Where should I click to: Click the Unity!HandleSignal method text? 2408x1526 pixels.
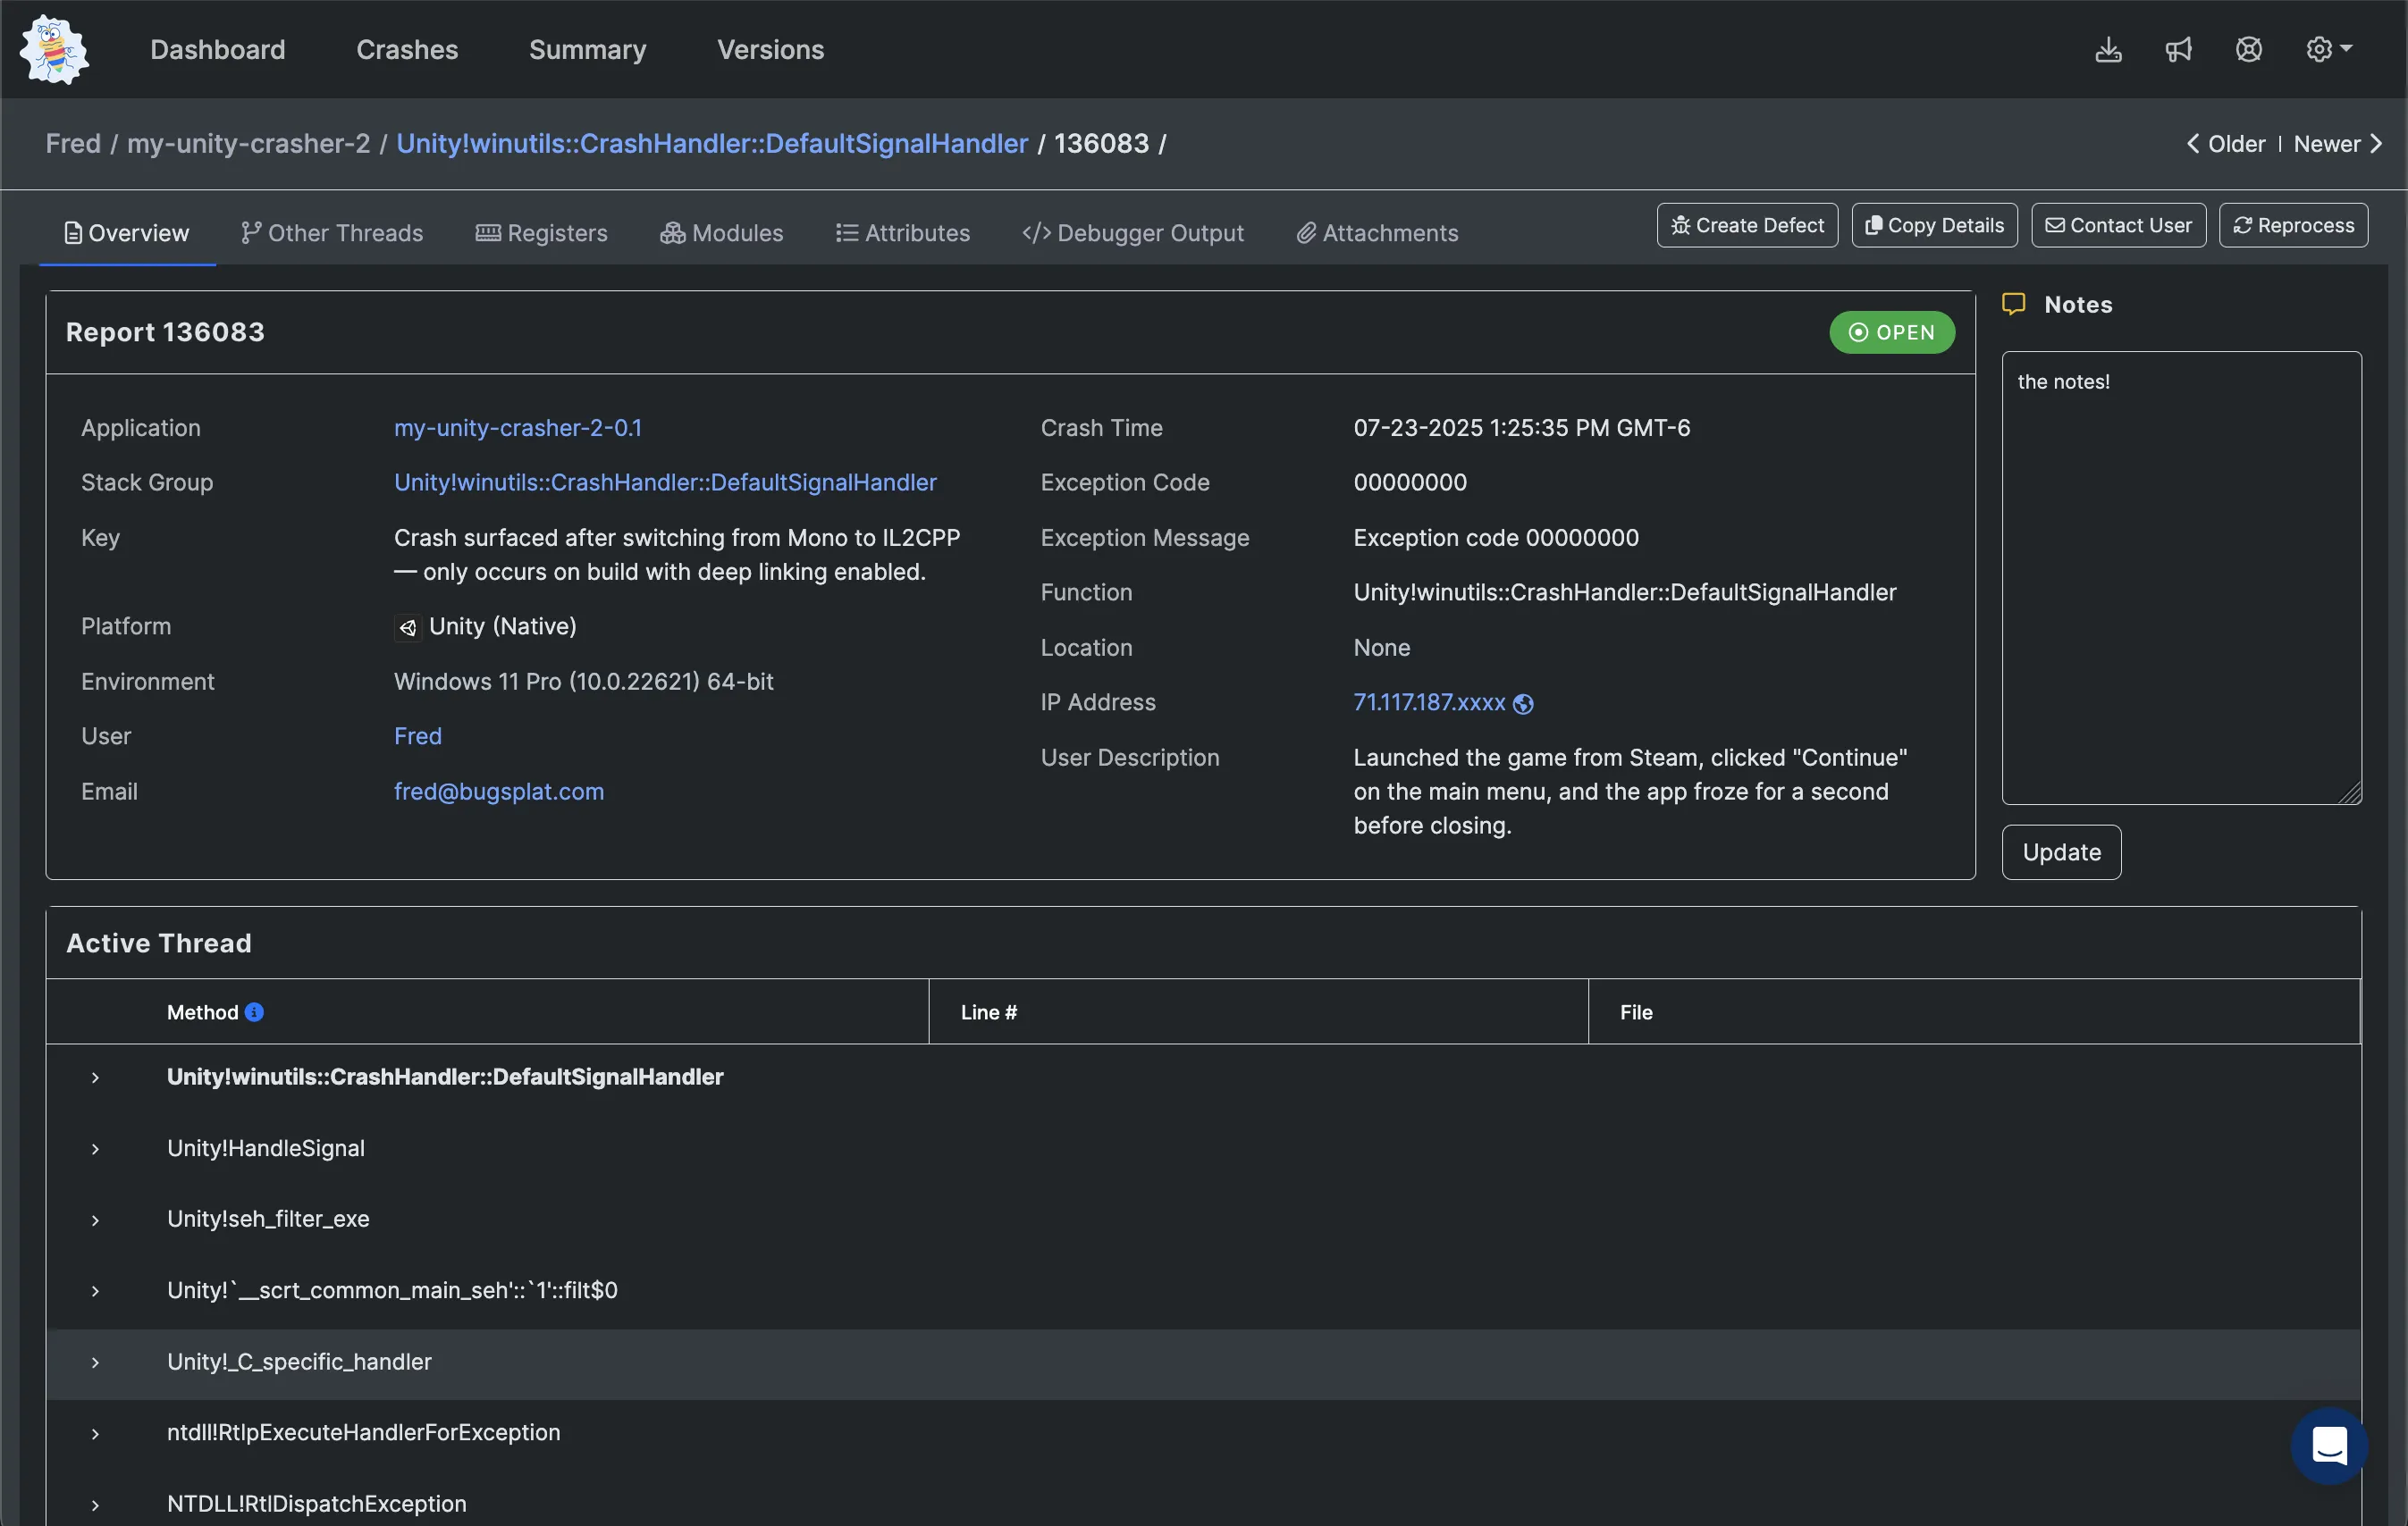266,1148
